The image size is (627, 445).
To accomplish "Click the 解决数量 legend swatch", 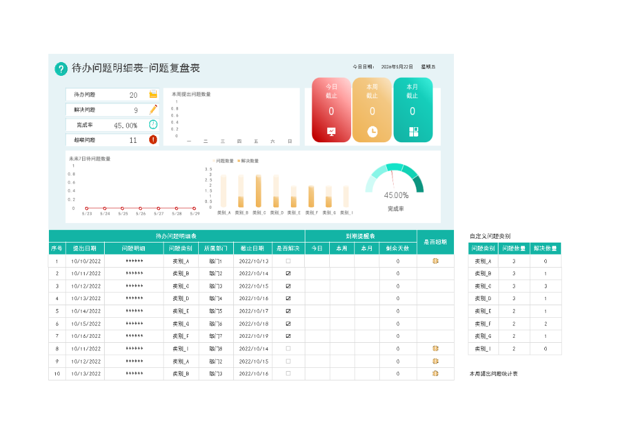I will pyautogui.click(x=239, y=160).
